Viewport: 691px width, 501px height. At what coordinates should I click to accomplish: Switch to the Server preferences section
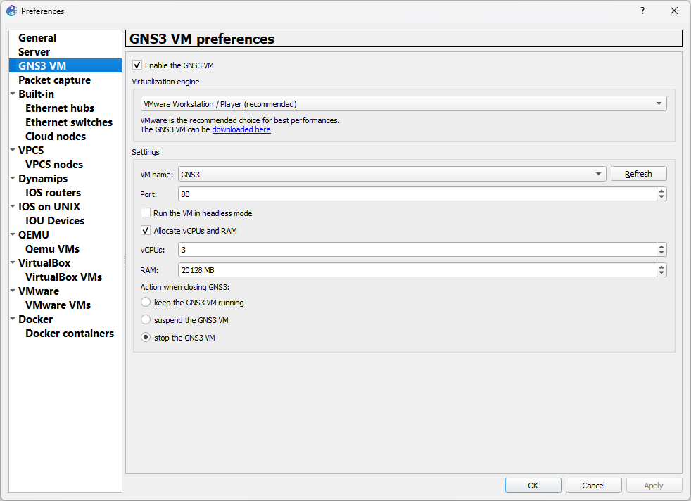[35, 51]
